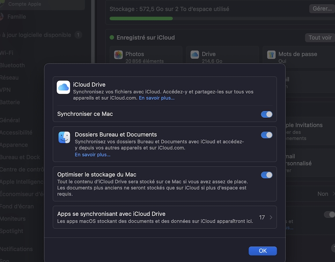Open En savoir plus link under iCloud Drive
The height and width of the screenshot is (262, 335).
[156, 98]
